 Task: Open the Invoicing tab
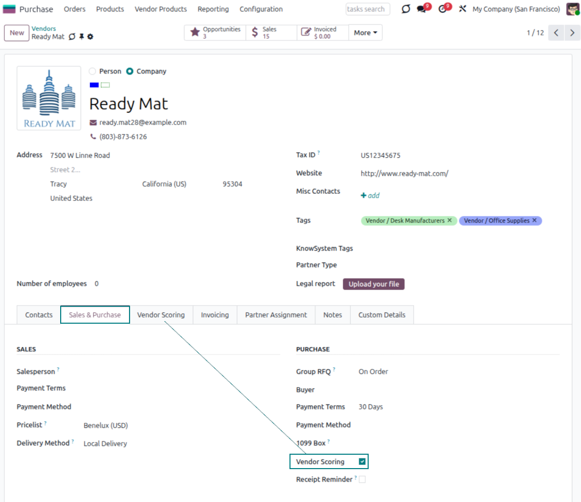[x=214, y=315]
